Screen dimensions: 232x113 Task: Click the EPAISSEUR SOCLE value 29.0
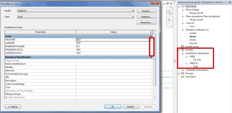tap(113, 50)
